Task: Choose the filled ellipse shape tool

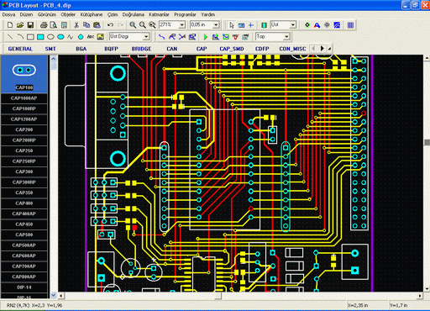Action: pos(60,37)
